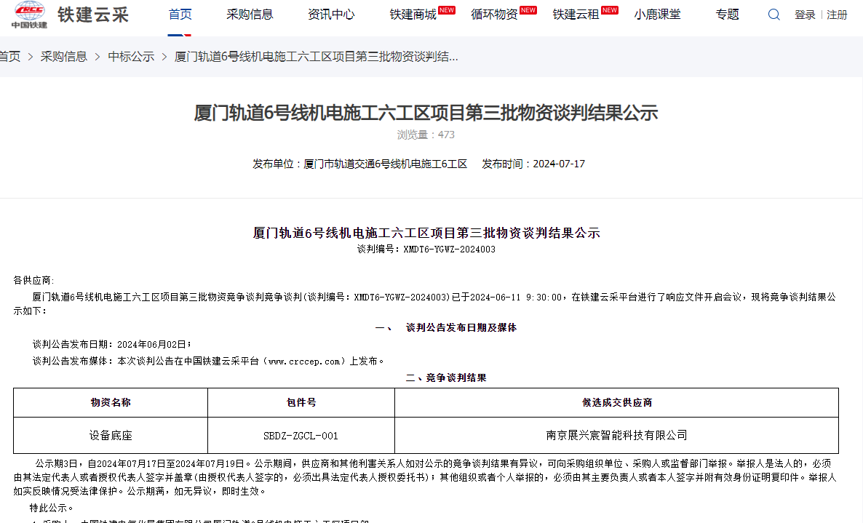Click the 二、竞争谈判结果 section heading
This screenshot has height=523, width=863.
click(446, 378)
